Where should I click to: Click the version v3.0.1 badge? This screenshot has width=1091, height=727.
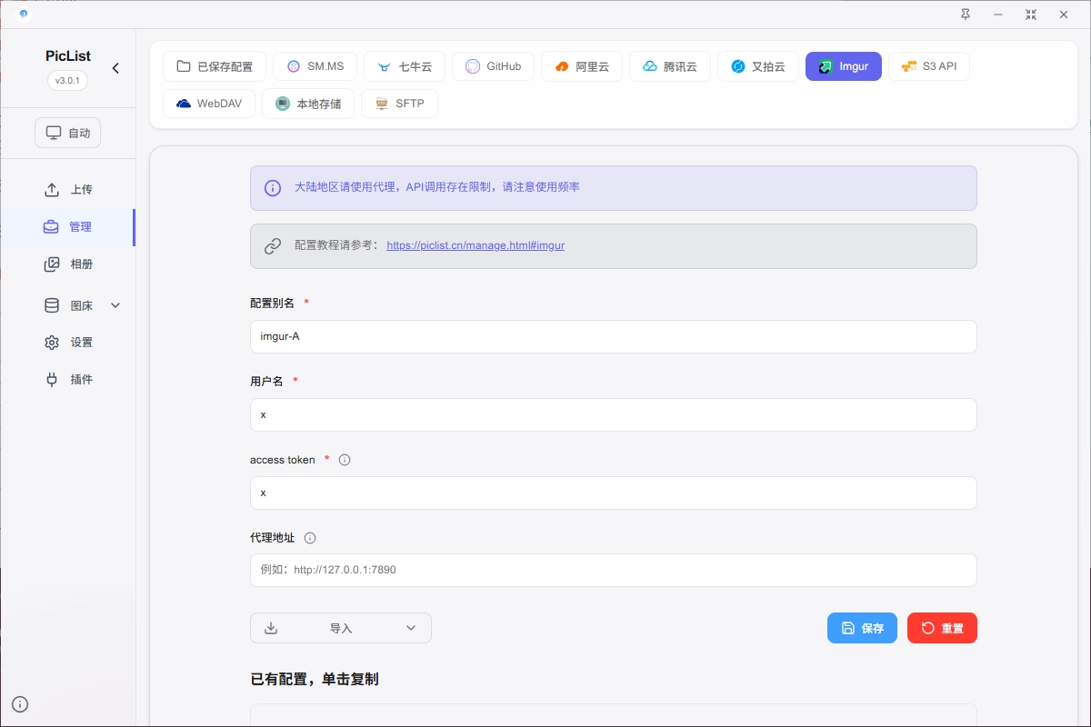(x=68, y=81)
